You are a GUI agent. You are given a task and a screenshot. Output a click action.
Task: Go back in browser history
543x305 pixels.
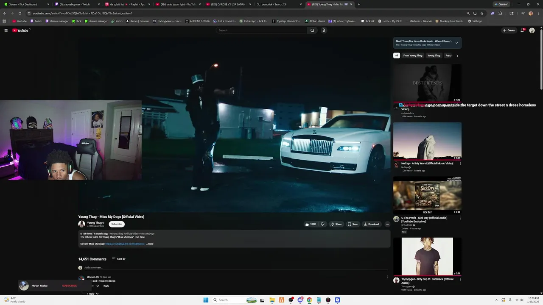(5, 13)
